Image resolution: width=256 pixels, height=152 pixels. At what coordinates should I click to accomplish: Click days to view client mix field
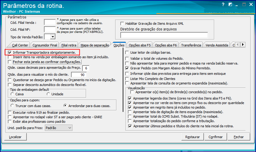click(x=79, y=75)
